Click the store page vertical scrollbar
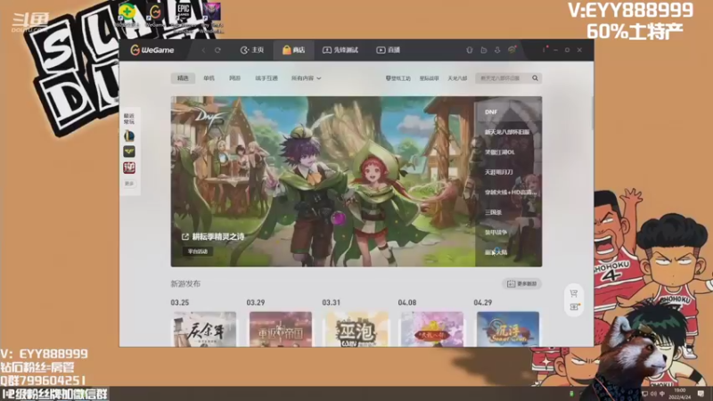Image resolution: width=713 pixels, height=401 pixels. tap(592, 114)
